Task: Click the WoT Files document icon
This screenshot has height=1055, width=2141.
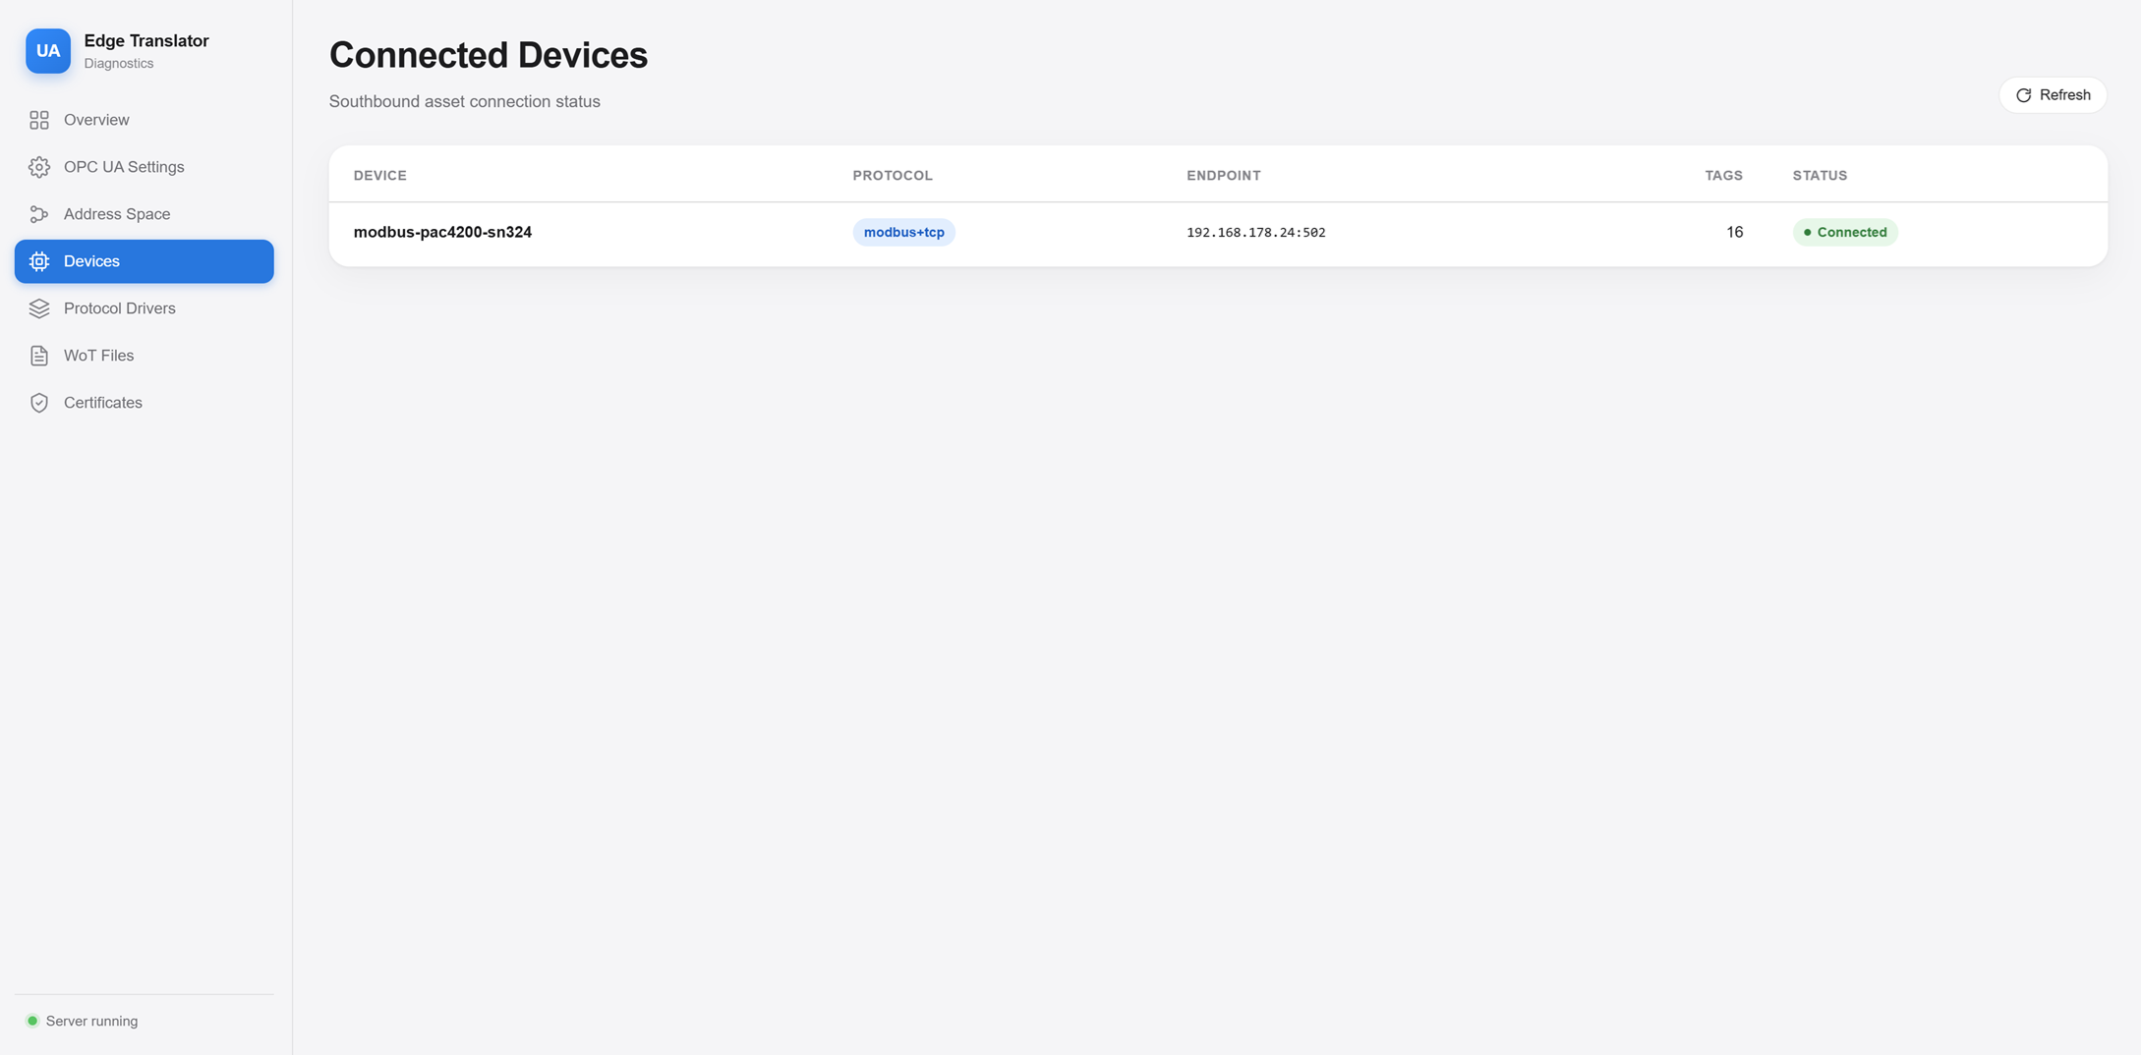Action: click(x=39, y=356)
